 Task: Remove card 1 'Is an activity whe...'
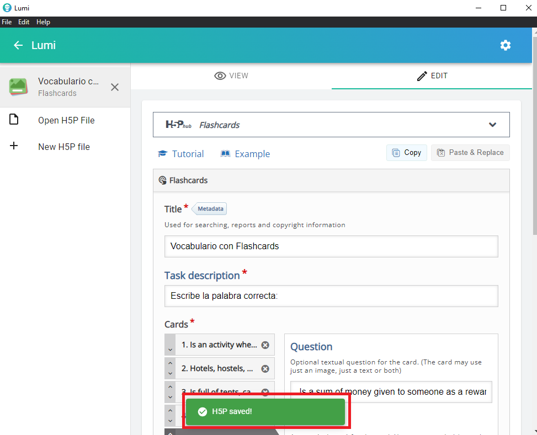[x=265, y=345]
